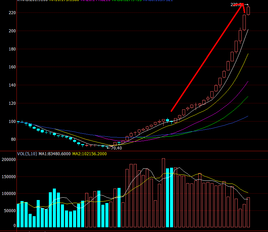268x232 pixels.
Task: Click the 80 price axis label
Action: point(13,139)
